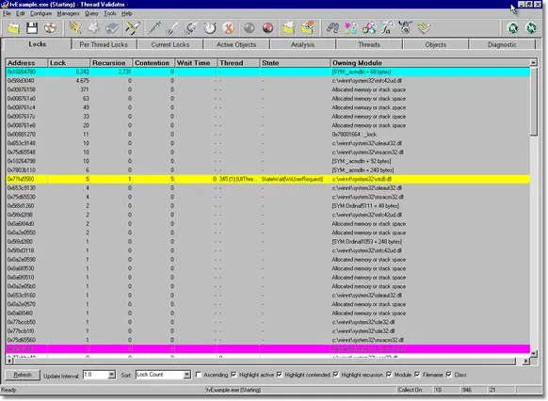548x401 pixels.
Task: Uncheck the Class checkbox
Action: [x=449, y=375]
